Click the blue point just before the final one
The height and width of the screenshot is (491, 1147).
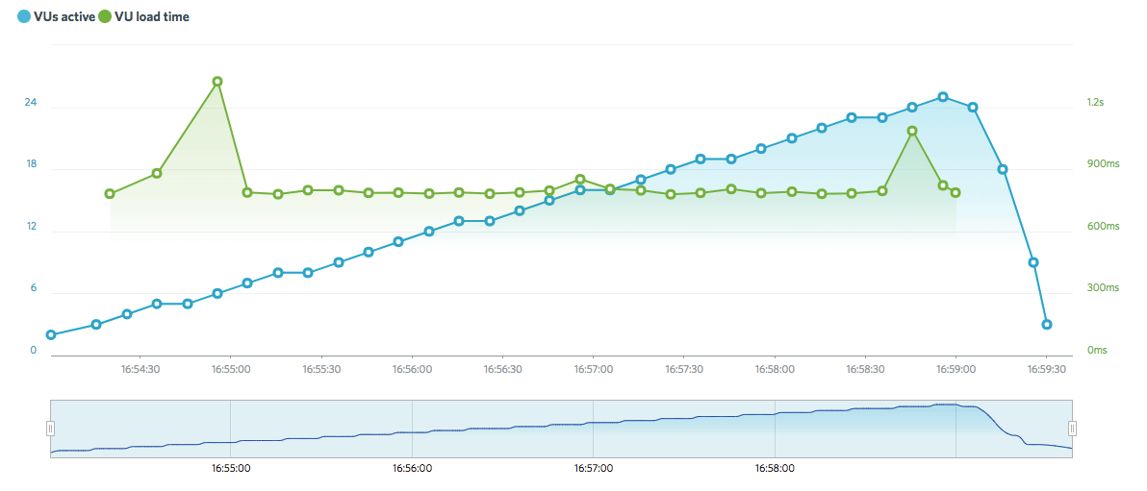point(1033,262)
